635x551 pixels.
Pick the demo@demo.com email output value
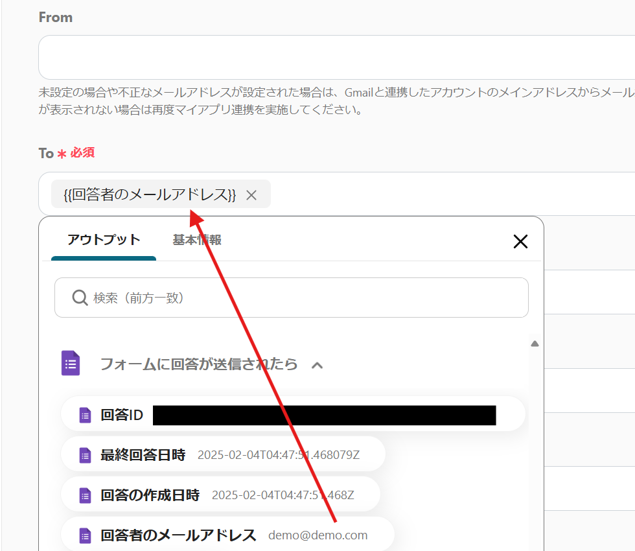click(318, 535)
